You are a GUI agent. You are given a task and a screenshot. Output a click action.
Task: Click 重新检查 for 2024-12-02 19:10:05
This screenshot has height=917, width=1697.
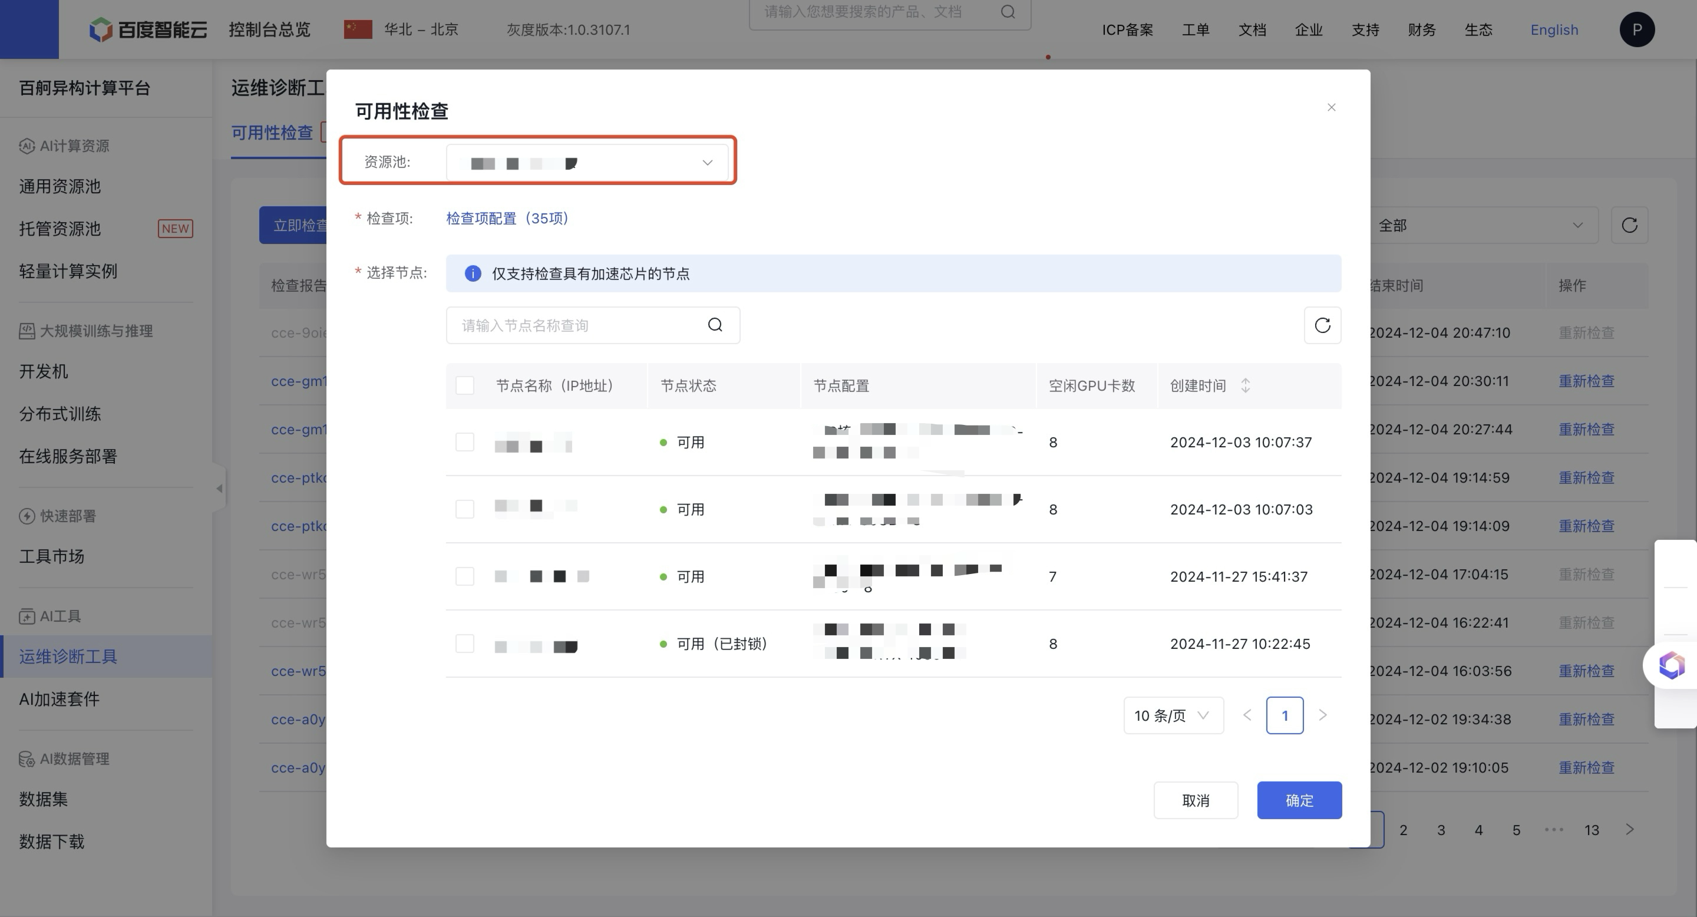click(1586, 767)
